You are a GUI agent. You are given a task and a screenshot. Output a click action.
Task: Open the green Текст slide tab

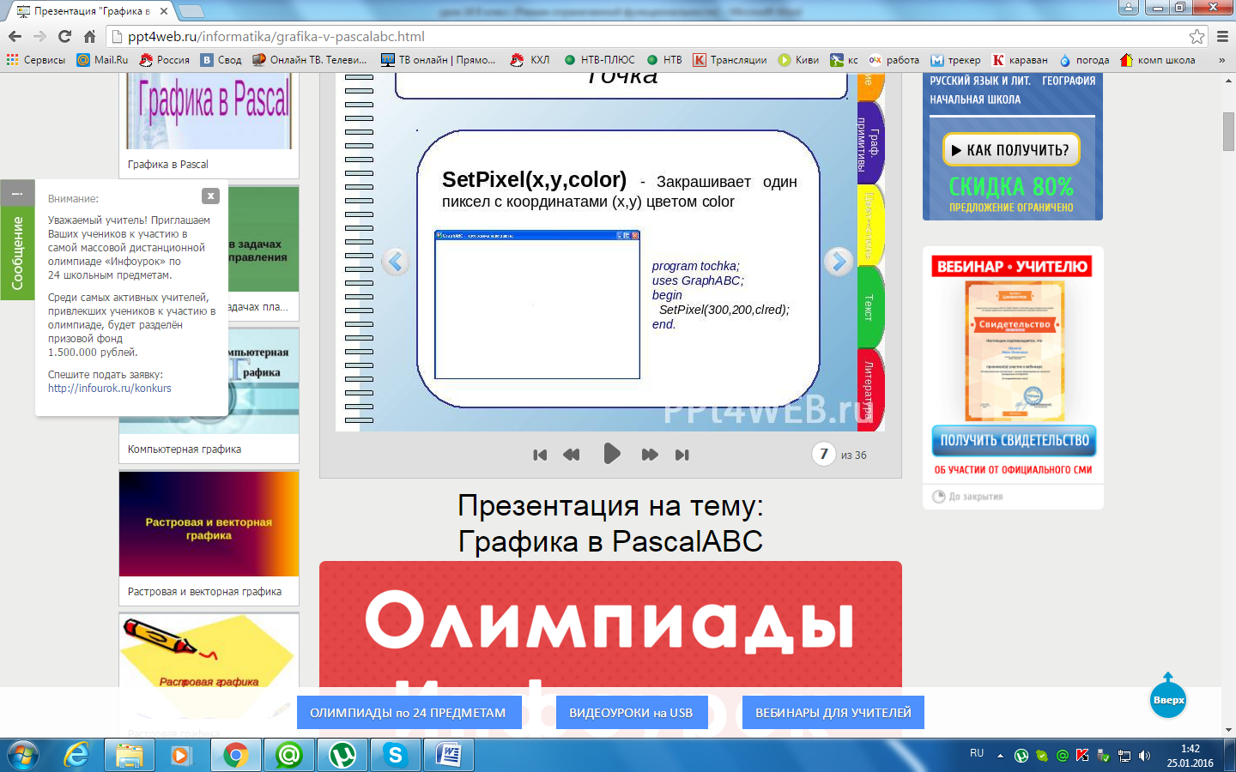click(869, 307)
